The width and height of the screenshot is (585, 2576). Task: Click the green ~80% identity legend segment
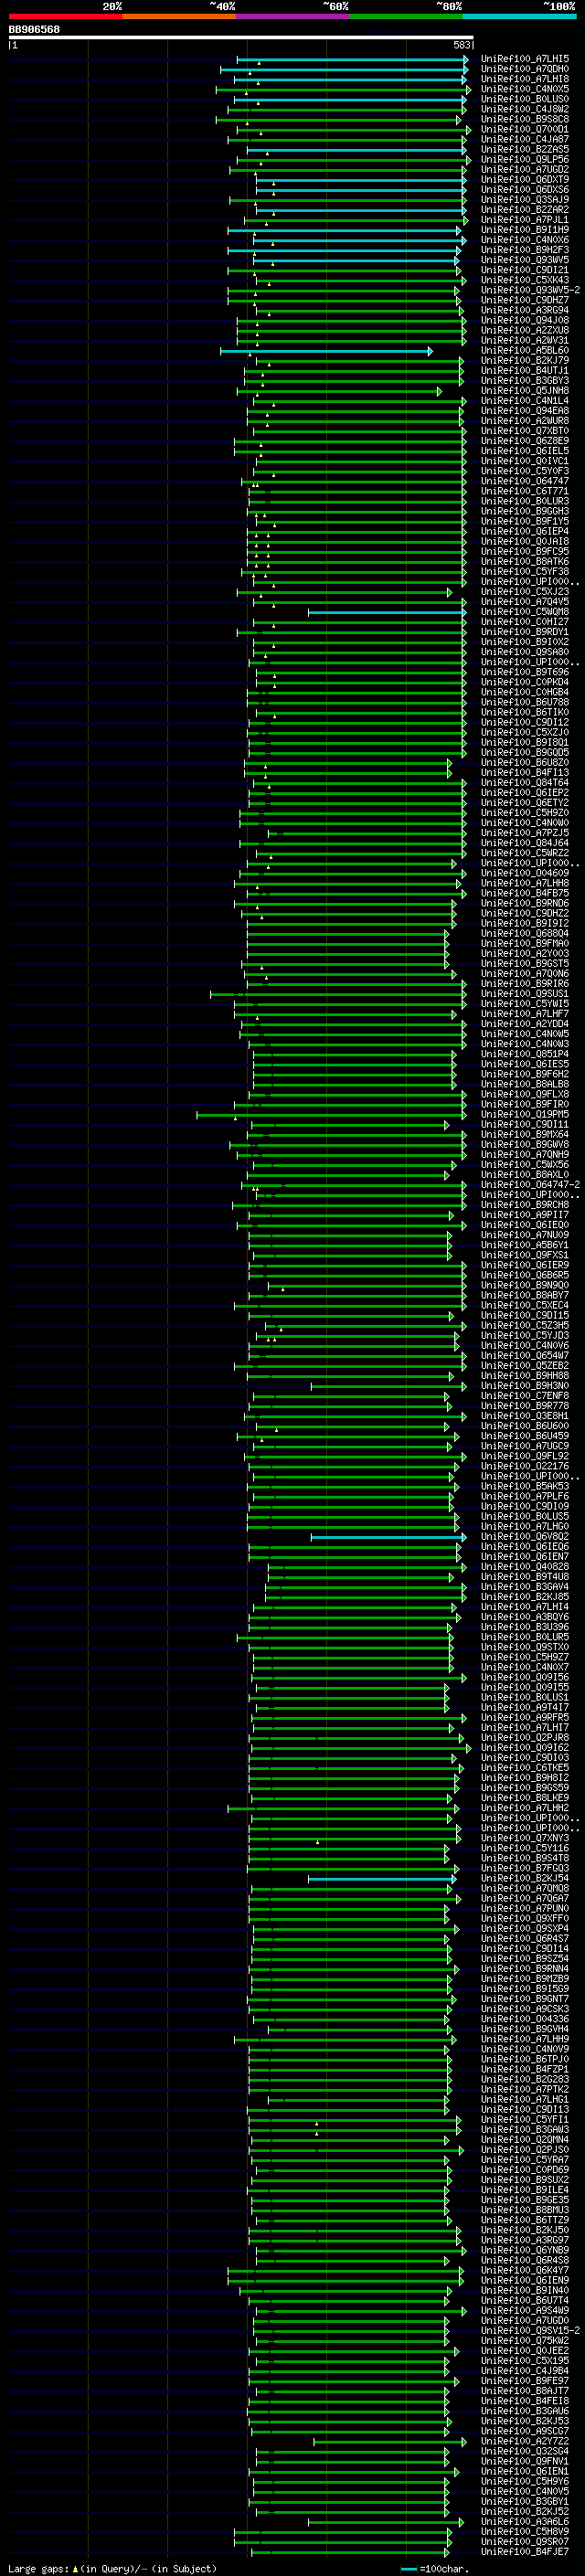tap(406, 16)
